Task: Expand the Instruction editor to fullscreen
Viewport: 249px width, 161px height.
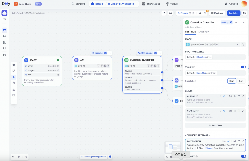Action: [243, 141]
